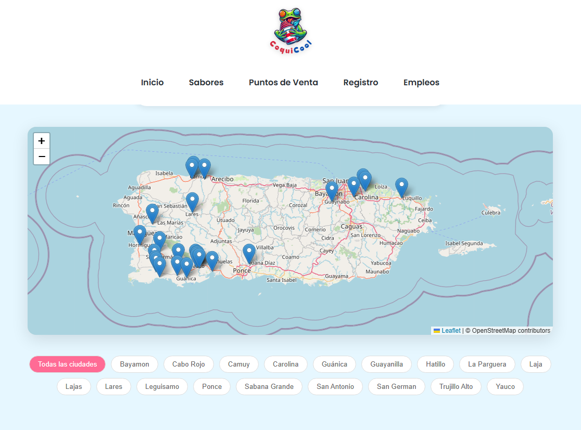Navigate to the Empleos page

click(x=421, y=82)
